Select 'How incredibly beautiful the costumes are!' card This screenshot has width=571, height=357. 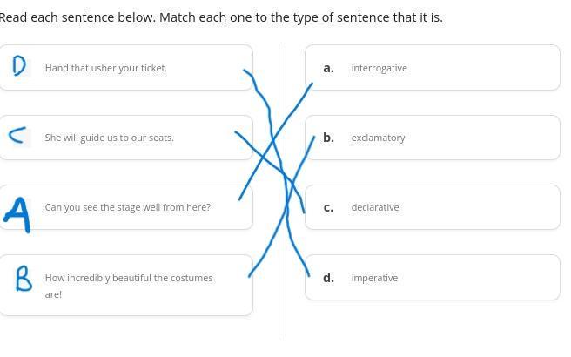coord(126,286)
